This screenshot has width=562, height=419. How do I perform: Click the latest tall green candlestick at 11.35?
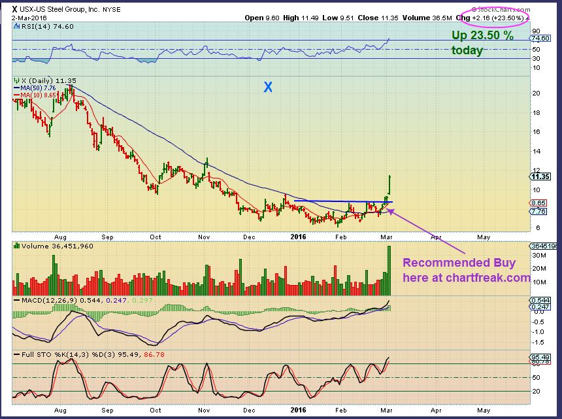389,185
